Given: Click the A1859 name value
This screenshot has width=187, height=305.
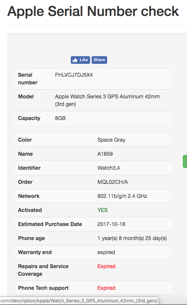Looking at the screenshot, I should click(105, 154).
